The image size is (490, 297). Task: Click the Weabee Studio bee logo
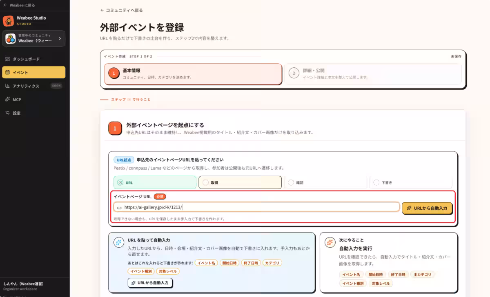click(x=9, y=20)
